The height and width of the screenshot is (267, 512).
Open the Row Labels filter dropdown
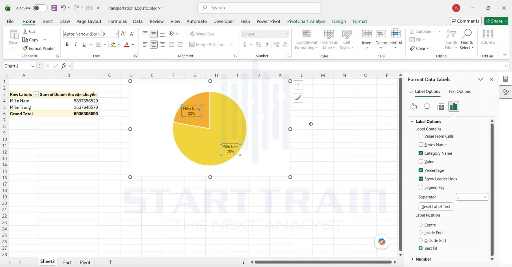click(36, 94)
